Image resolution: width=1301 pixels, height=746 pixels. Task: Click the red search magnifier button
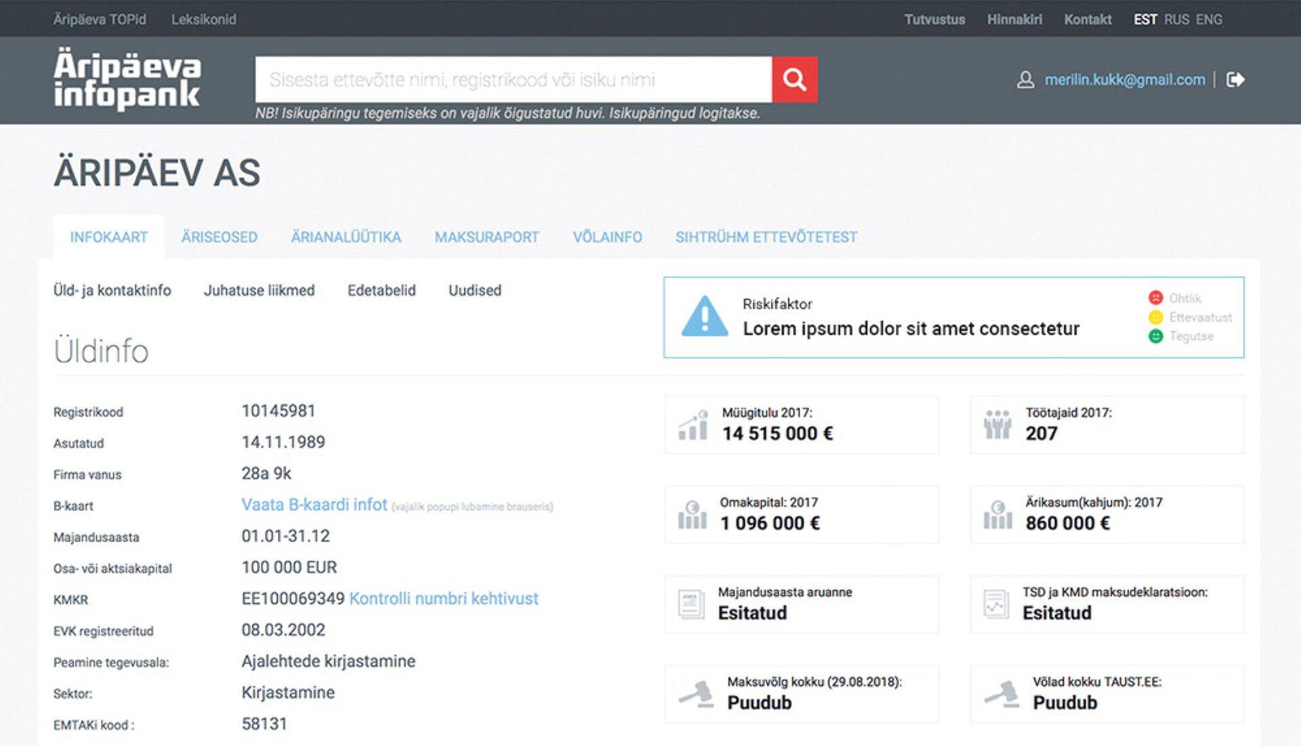(794, 80)
